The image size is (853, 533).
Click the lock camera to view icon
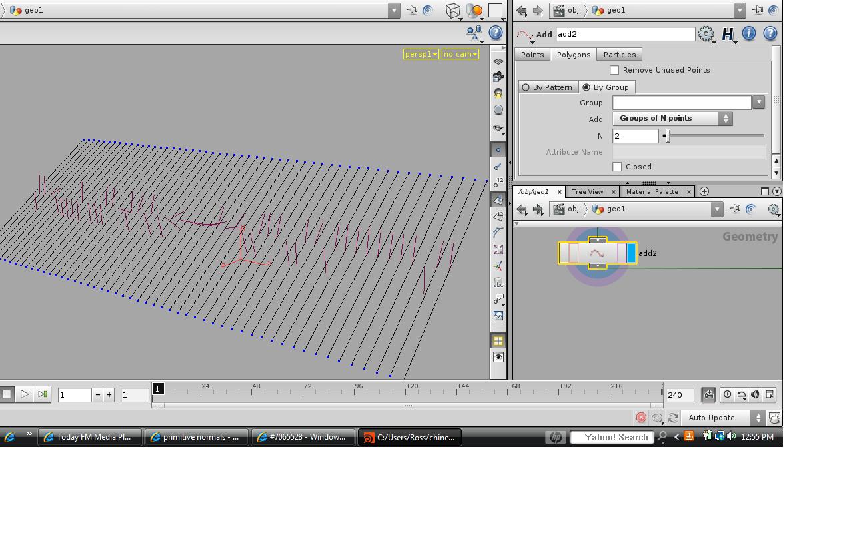498,77
